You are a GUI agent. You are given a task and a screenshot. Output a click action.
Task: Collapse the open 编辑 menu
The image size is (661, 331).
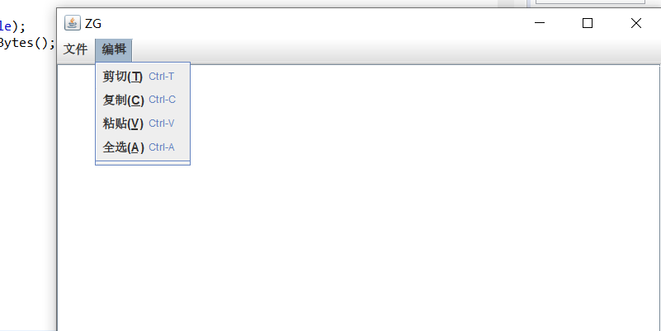tap(114, 49)
